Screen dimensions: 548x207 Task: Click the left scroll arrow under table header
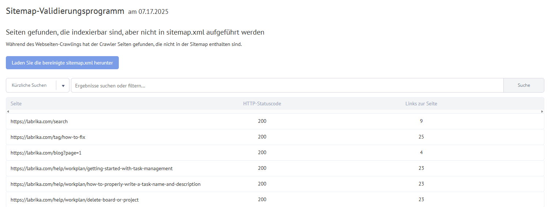(8, 111)
